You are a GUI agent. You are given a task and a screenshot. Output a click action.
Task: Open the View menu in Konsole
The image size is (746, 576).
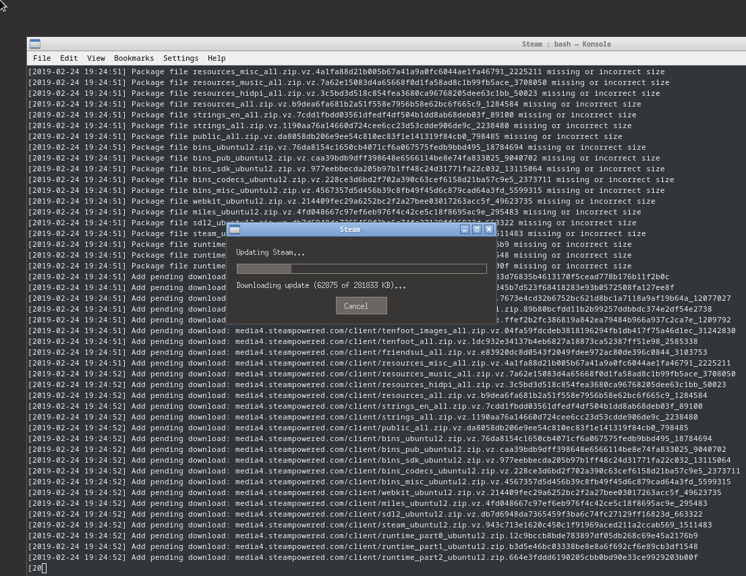96,58
